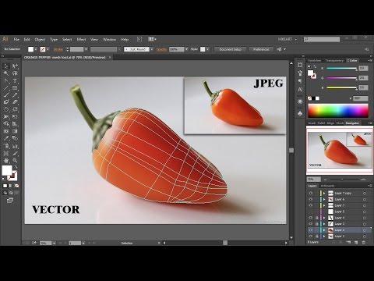Image resolution: width=374 pixels, height=281 pixels.
Task: Select the Selection tool arrow
Action: pos(6,66)
